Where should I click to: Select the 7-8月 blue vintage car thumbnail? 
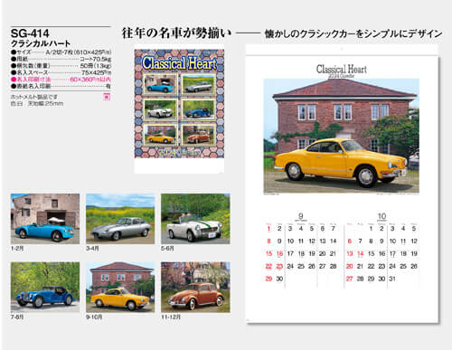pyautogui.click(x=45, y=287)
